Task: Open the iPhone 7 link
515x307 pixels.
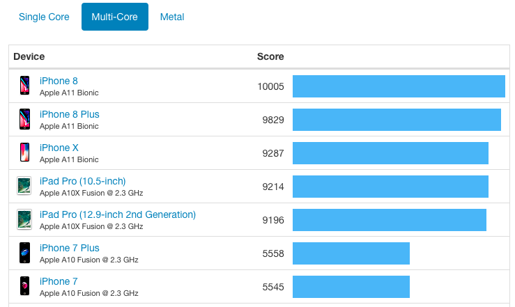Action: pyautogui.click(x=59, y=281)
